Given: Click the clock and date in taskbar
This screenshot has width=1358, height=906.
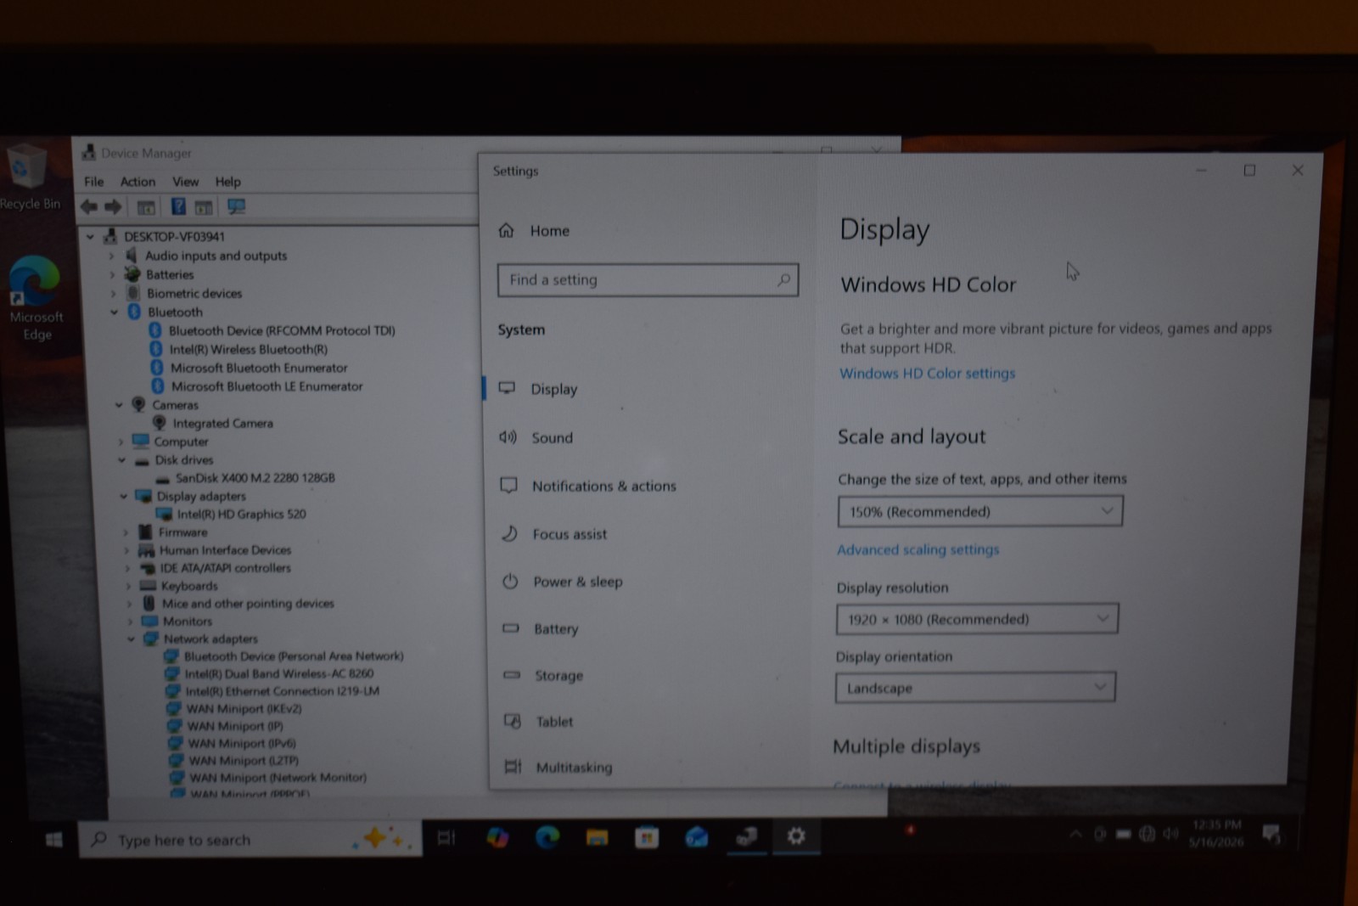Looking at the screenshot, I should tap(1216, 834).
